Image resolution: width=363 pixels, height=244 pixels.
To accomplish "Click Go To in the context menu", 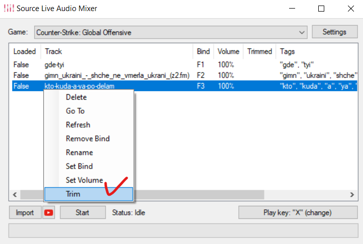I will coord(75,111).
